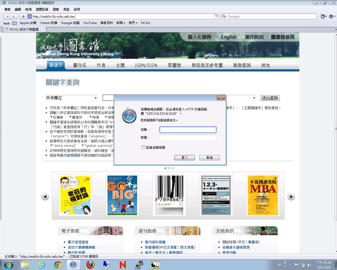
Task: Show hidden tray icons arrow
Action: [x=290, y=265]
